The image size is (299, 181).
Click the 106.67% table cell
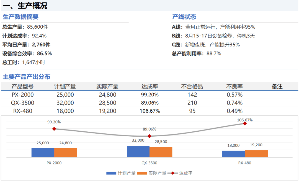(x=150, y=111)
